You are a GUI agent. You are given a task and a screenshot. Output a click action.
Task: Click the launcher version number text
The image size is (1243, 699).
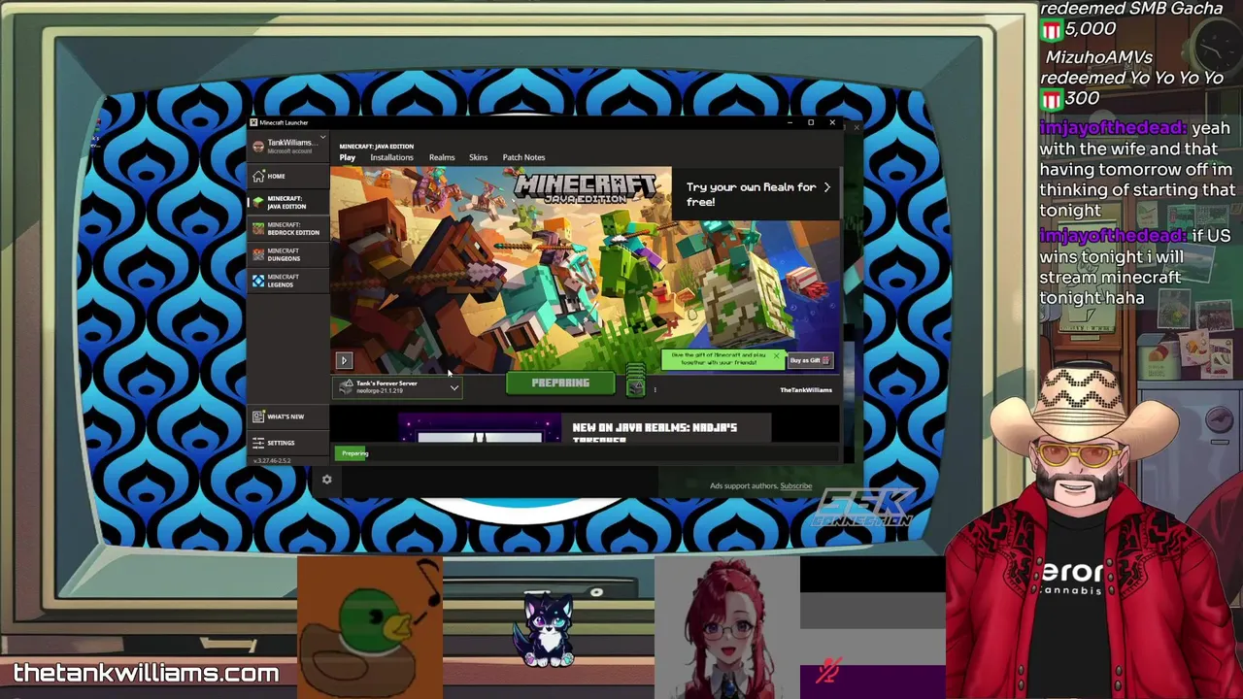tap(272, 460)
